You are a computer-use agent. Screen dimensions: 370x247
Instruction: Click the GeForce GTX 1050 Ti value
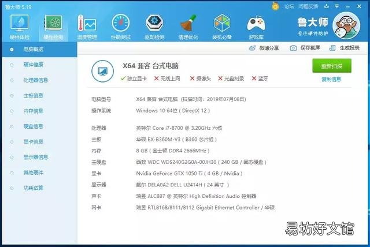(189, 174)
